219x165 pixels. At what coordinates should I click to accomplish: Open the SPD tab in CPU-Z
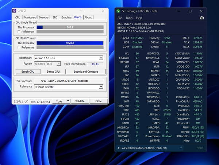point(55,17)
